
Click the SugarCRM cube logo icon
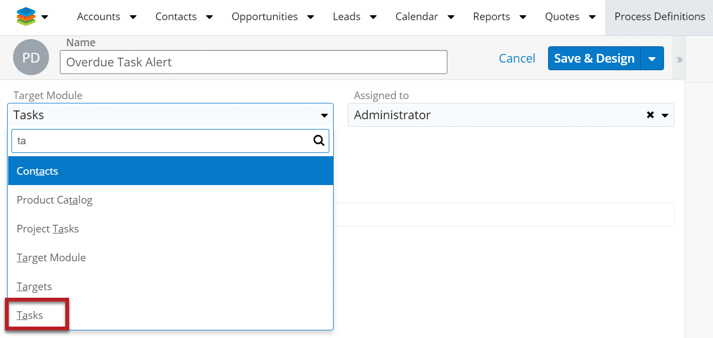pos(25,17)
